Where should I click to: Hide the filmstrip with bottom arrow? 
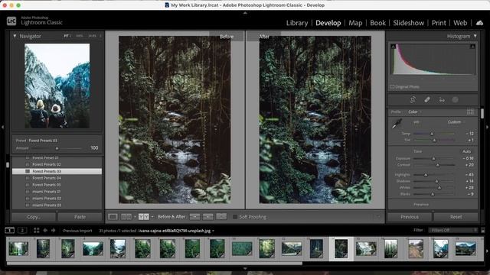[245, 268]
